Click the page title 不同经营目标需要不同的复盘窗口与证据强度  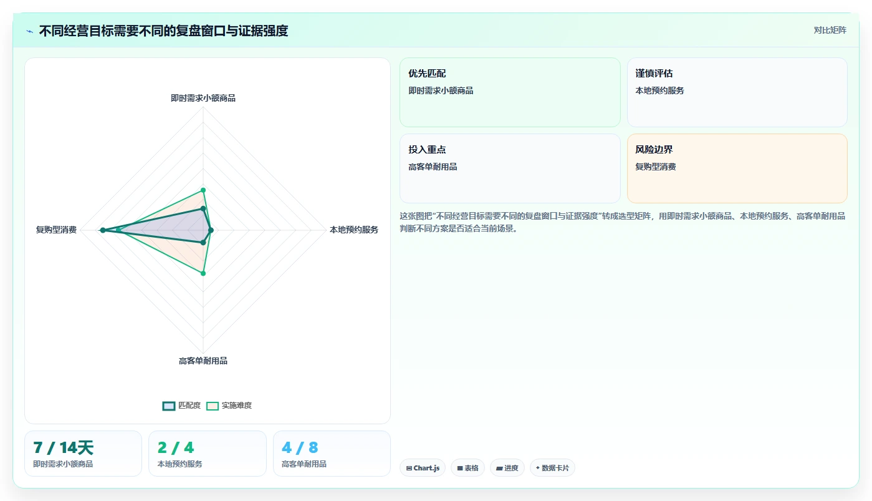coord(163,31)
